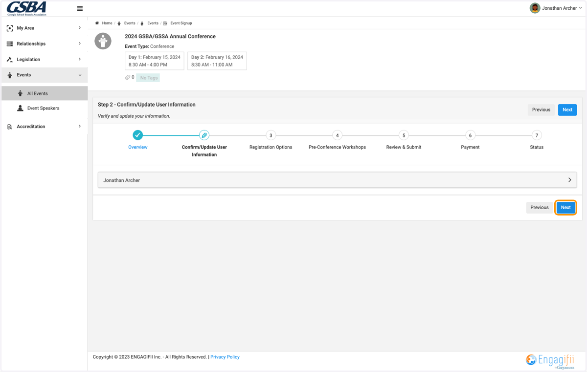Screen dimensions: 587x372
Task: Click Review & Submit step label
Action: [404, 147]
